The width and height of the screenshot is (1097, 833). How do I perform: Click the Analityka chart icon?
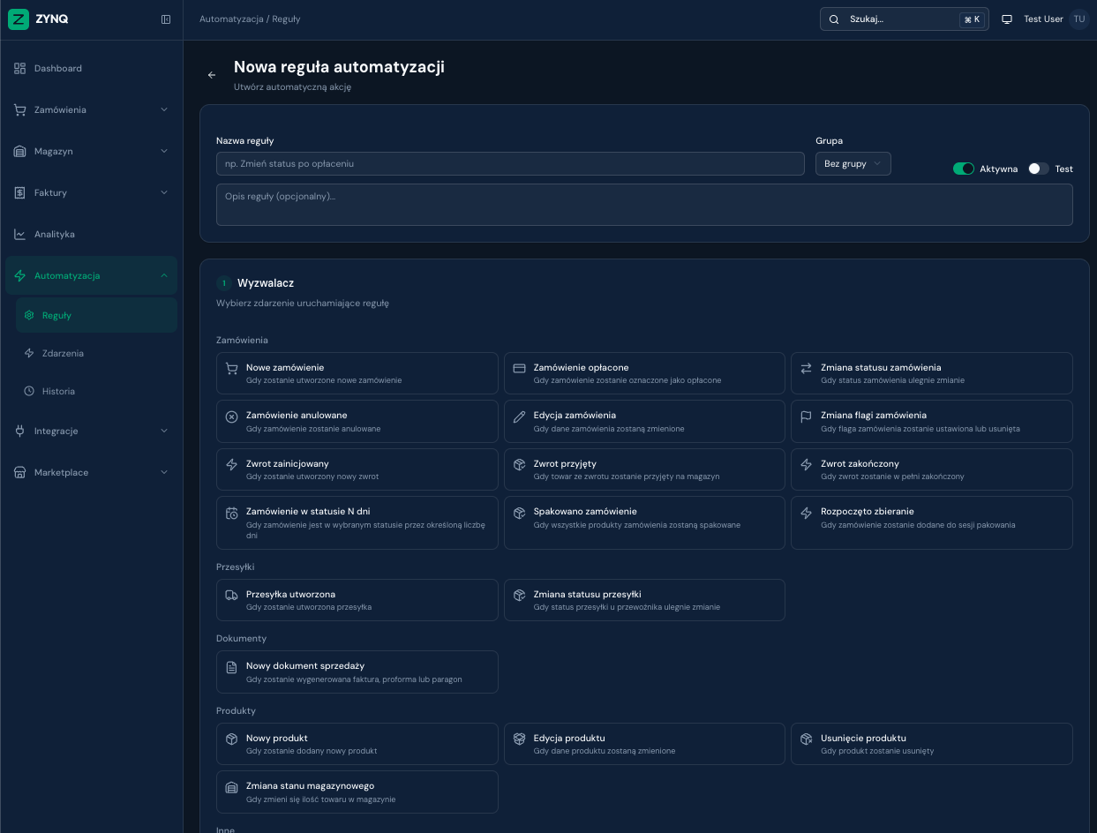pyautogui.click(x=20, y=234)
